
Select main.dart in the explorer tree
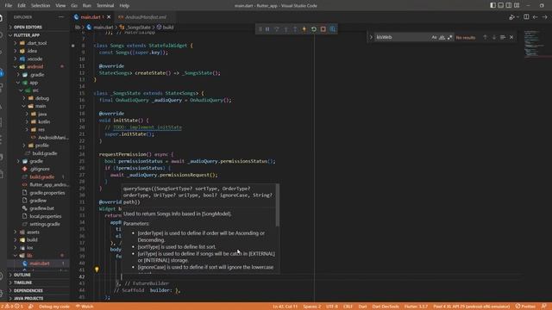(x=39, y=263)
